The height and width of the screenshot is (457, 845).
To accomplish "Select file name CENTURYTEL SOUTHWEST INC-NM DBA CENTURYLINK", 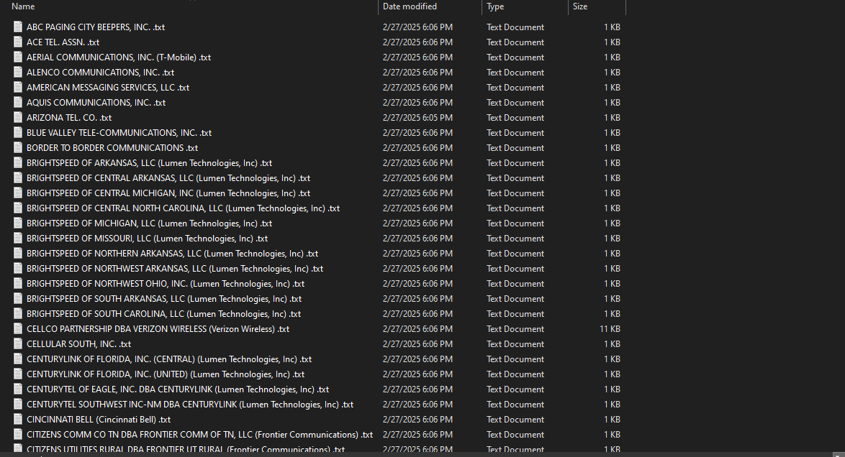I will 190,404.
